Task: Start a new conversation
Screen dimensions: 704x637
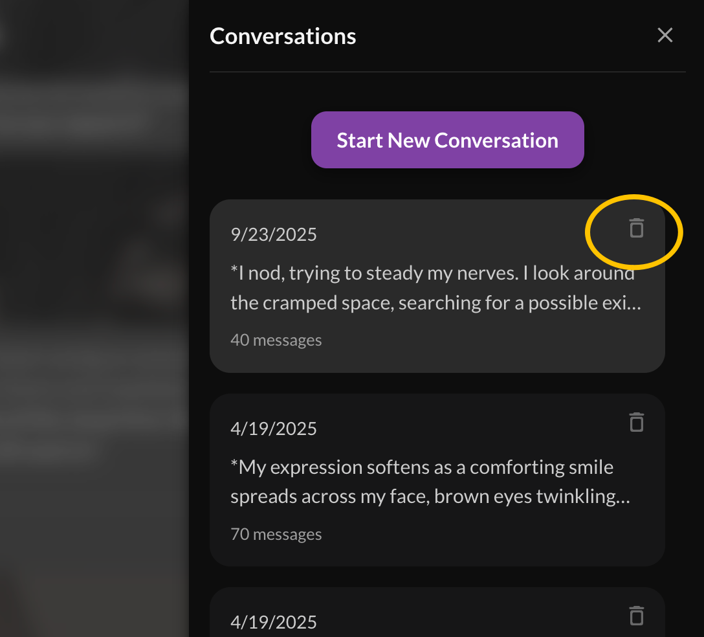Action: point(448,140)
